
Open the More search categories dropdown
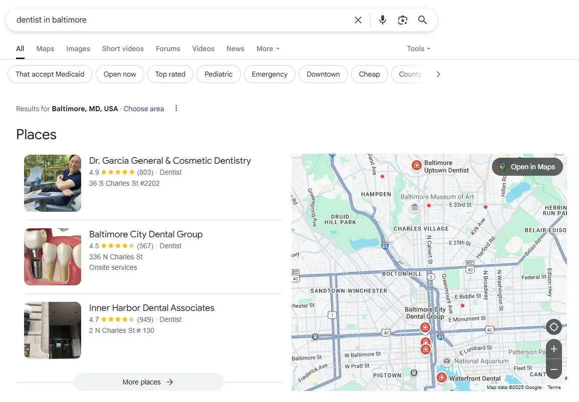click(x=267, y=49)
